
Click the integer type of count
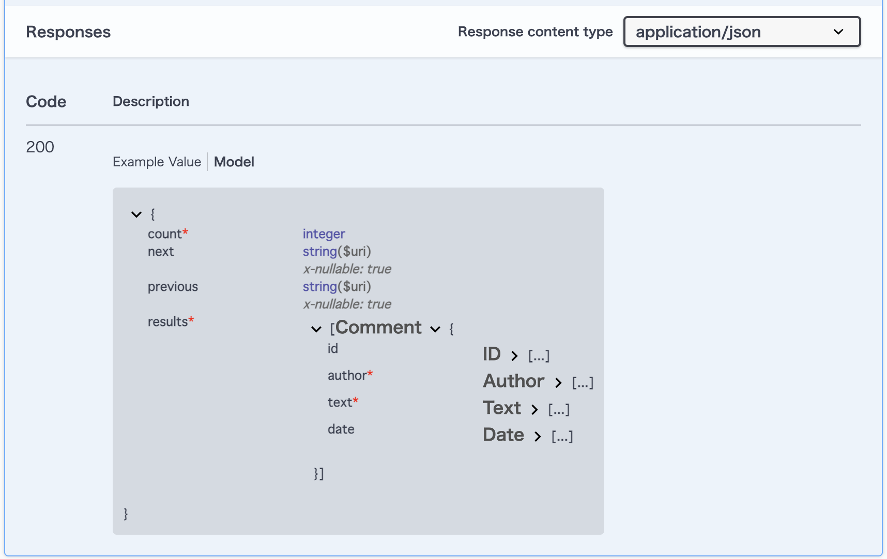coord(324,234)
